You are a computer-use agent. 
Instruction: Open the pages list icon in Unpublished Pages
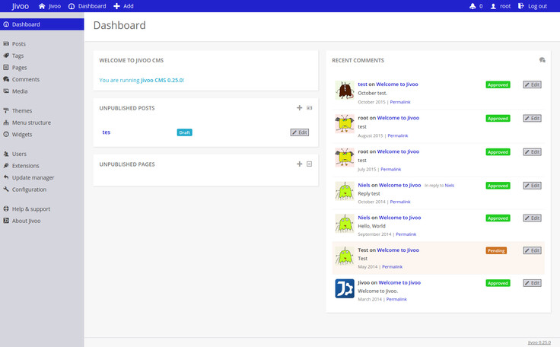coord(310,164)
